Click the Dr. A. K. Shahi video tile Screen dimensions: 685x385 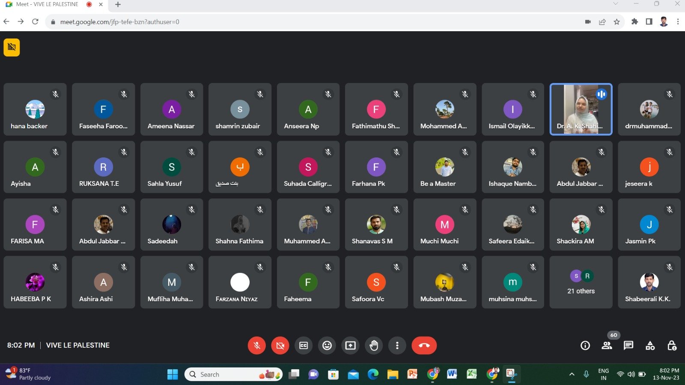581,110
